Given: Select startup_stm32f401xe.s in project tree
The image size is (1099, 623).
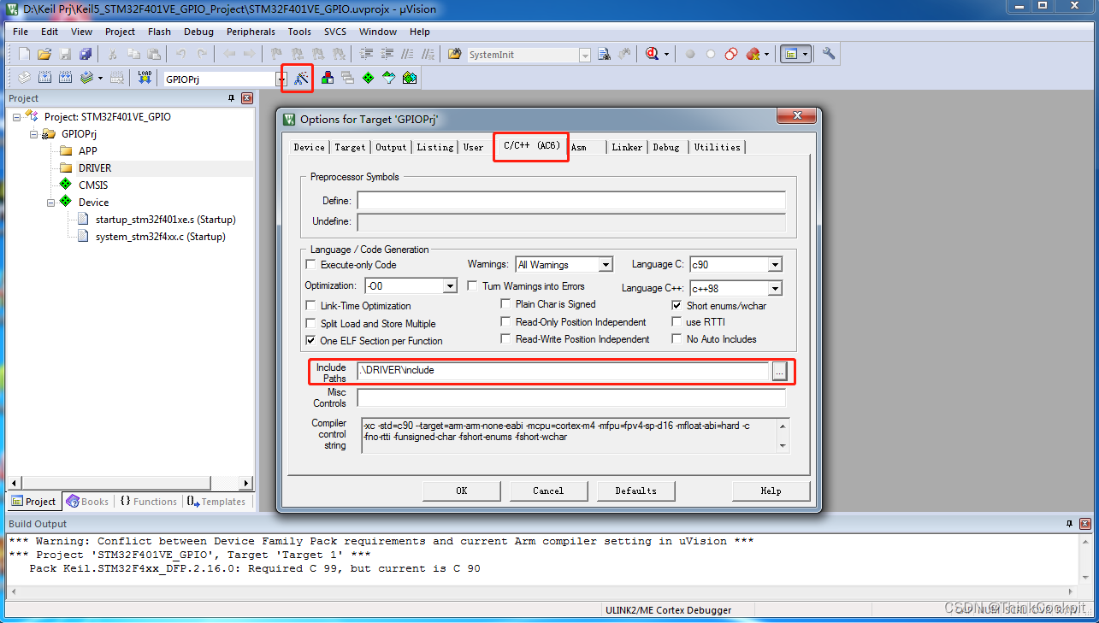Looking at the screenshot, I should (165, 220).
